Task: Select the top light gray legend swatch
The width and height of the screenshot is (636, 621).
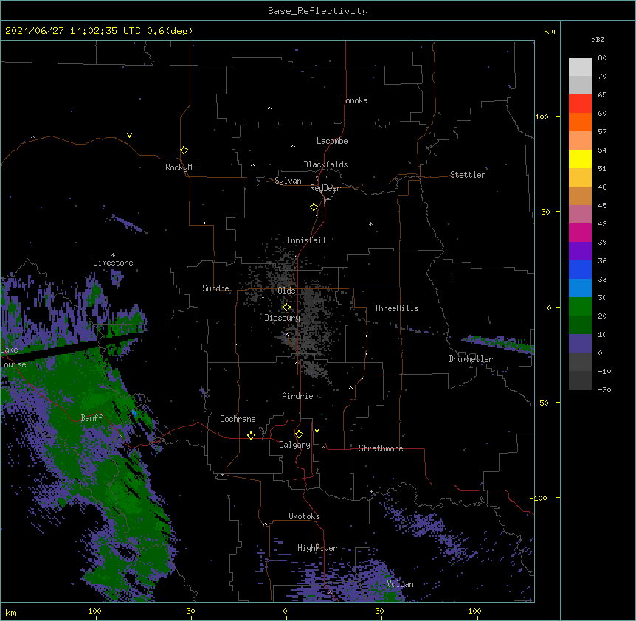Action: [x=580, y=66]
